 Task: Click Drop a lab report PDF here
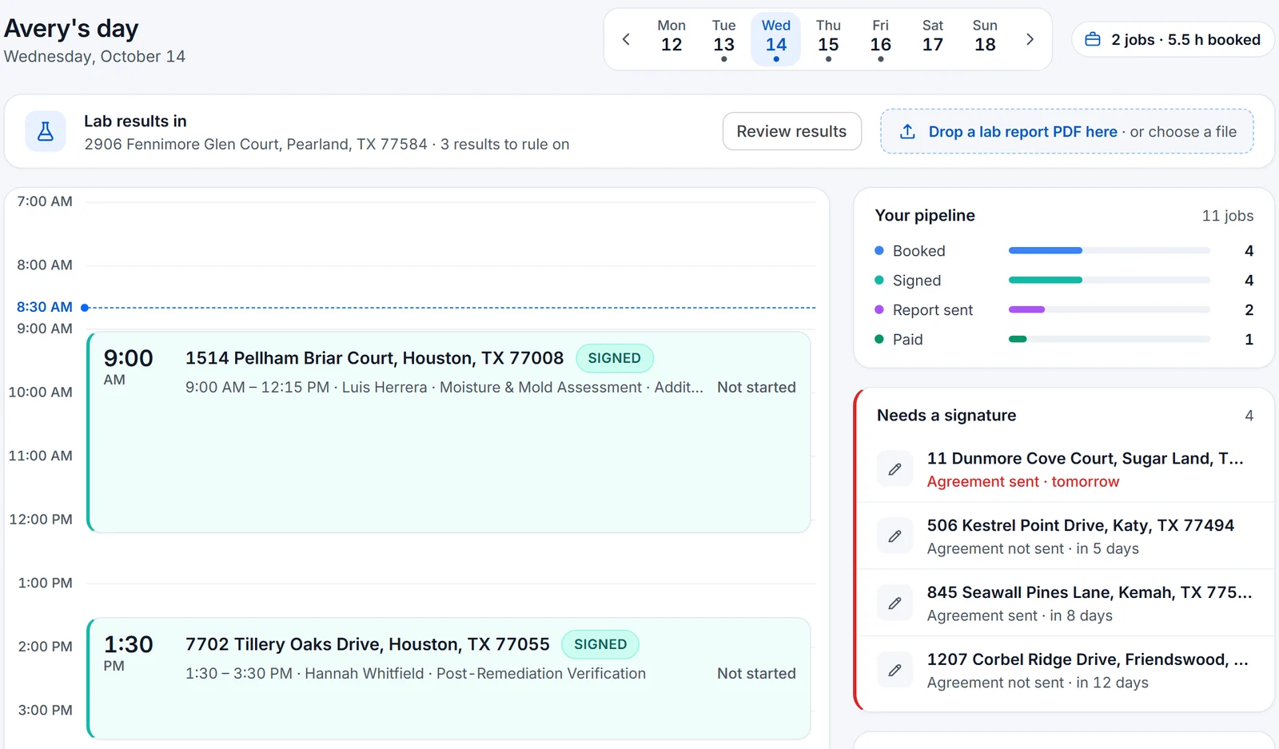[x=1022, y=132]
